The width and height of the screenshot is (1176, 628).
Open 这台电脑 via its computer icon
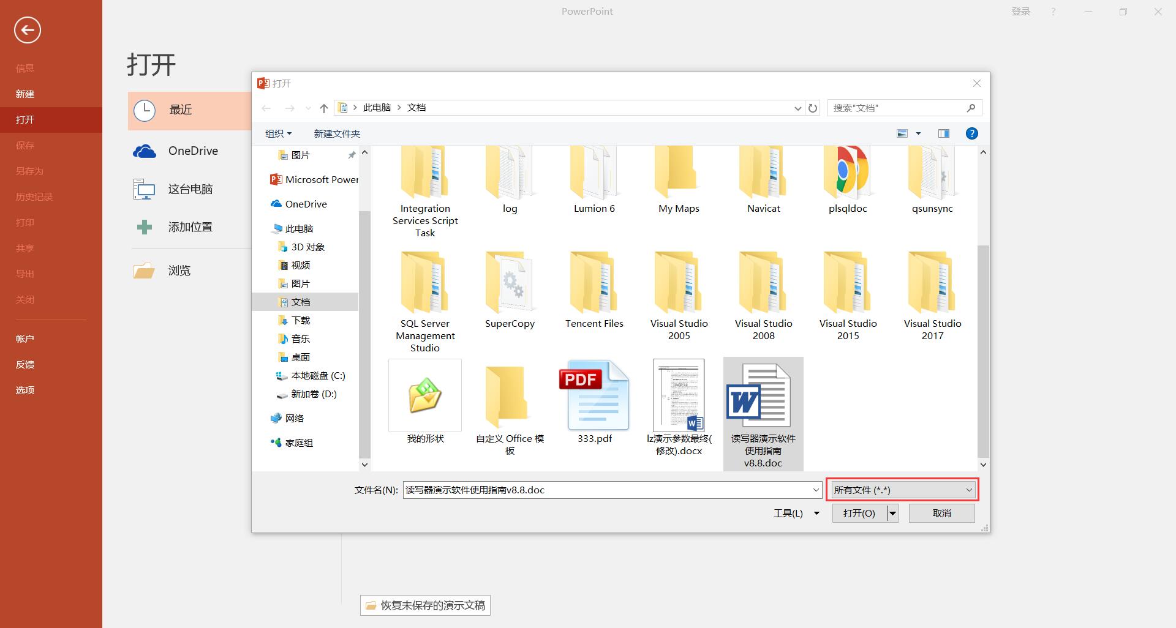pos(145,189)
